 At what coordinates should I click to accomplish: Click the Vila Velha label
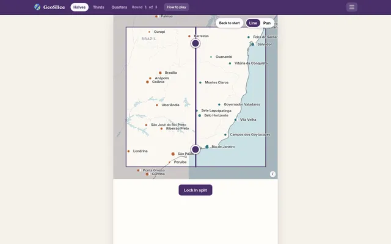coord(248,120)
